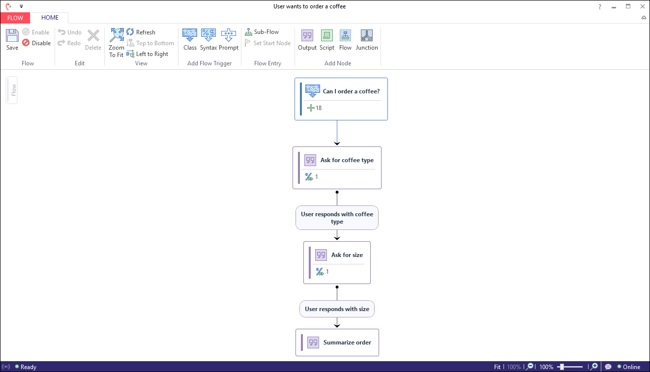This screenshot has height=372, width=650.
Task: Select 'User responds with size' transition
Action: coord(337,309)
